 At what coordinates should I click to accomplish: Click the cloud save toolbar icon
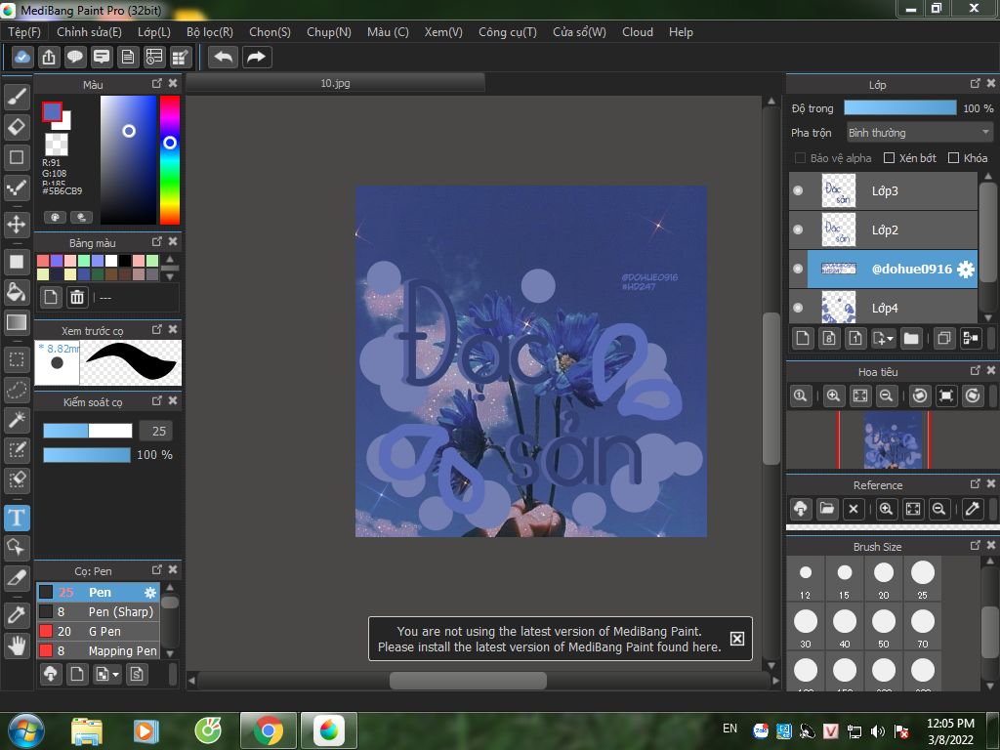point(22,58)
